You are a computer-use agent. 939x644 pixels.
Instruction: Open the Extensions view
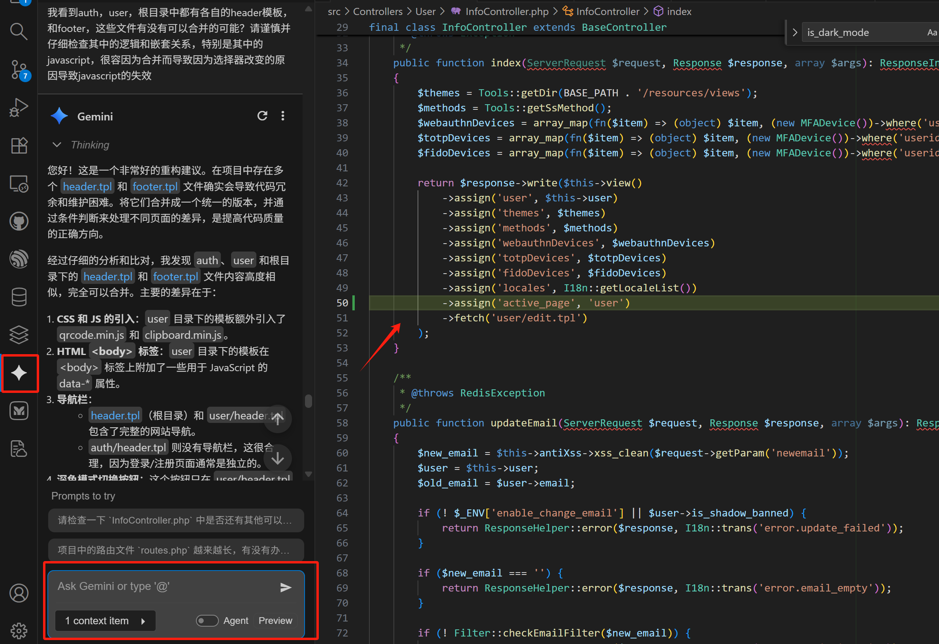[x=19, y=145]
